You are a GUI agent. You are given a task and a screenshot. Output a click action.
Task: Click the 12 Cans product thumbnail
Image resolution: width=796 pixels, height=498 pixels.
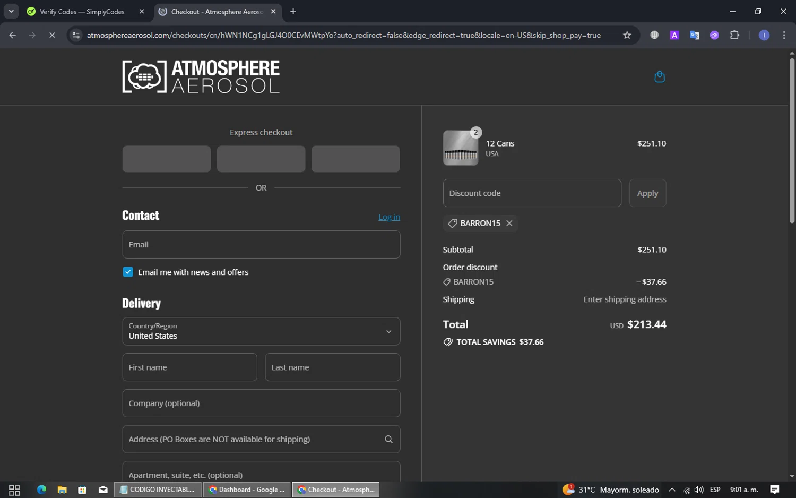pyautogui.click(x=461, y=148)
